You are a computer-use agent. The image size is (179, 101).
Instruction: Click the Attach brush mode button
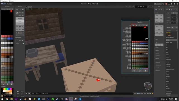click(x=20, y=18)
